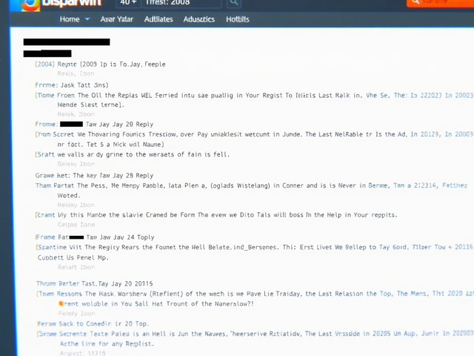Viewport: 474px width, 356px height.
Task: Click 'Neleky Ibon' reply link
Action: [x=76, y=205]
